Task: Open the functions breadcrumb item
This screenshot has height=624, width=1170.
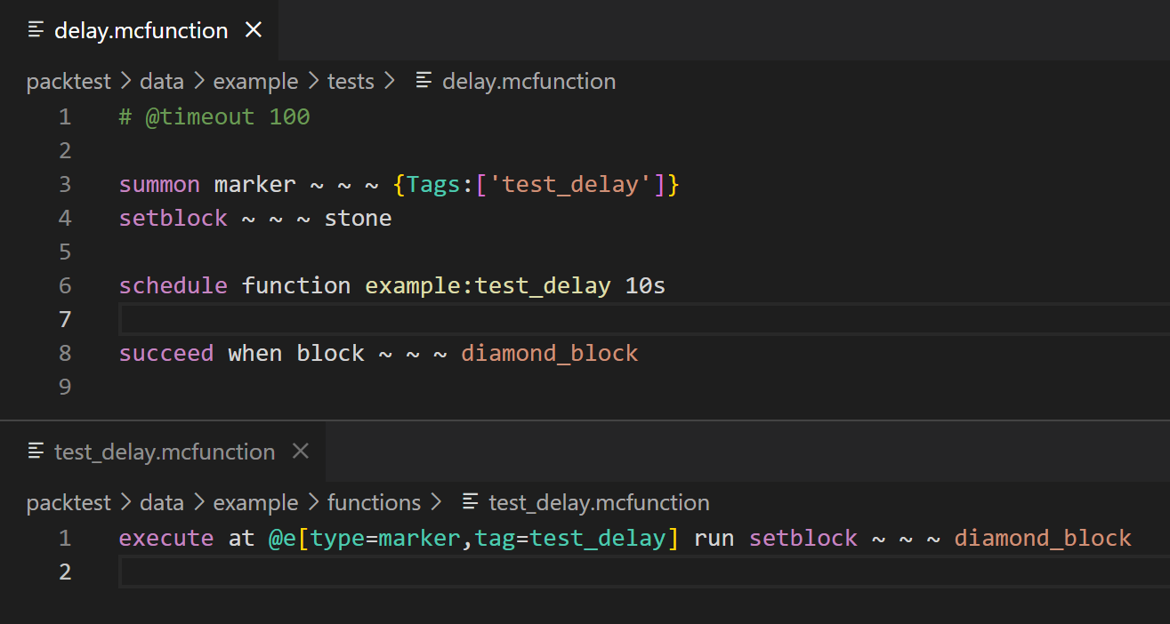Action: point(374,502)
